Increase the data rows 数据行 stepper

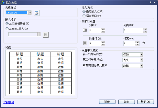pos(103,42)
